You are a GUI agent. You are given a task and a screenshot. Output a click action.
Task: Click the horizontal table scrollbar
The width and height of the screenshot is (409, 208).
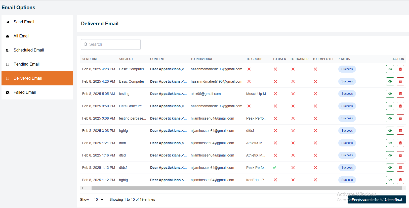(247, 188)
